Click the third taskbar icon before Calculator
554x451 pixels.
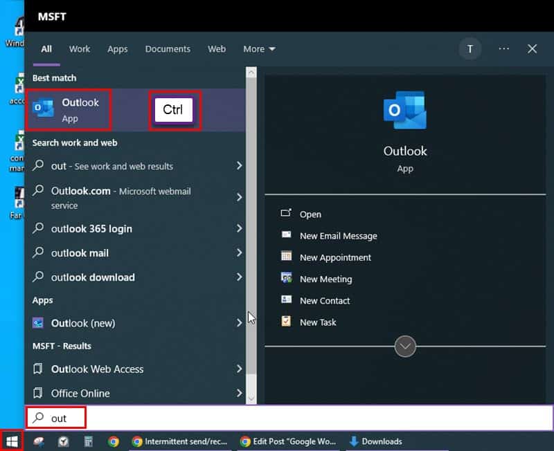click(63, 441)
